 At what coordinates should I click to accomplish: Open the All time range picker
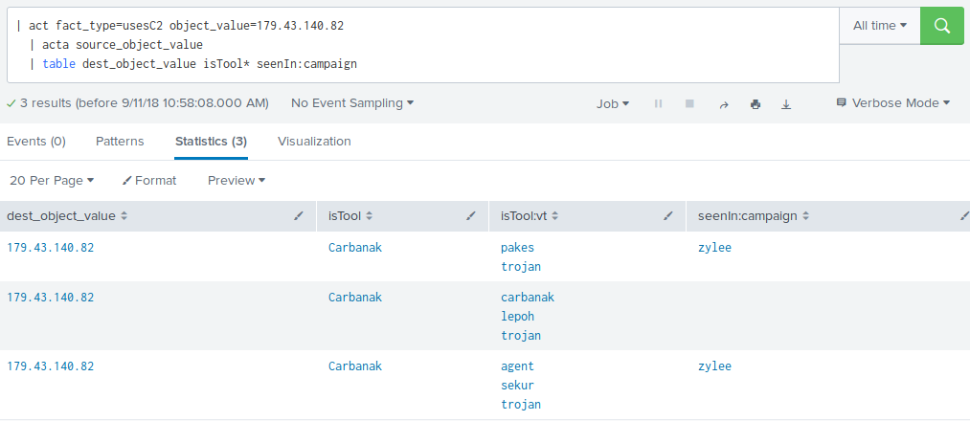[x=880, y=26]
